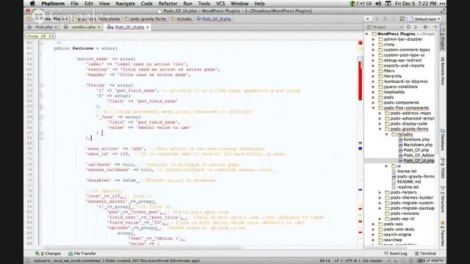
Task: Click the volume icon in menu bar
Action: (378, 4)
